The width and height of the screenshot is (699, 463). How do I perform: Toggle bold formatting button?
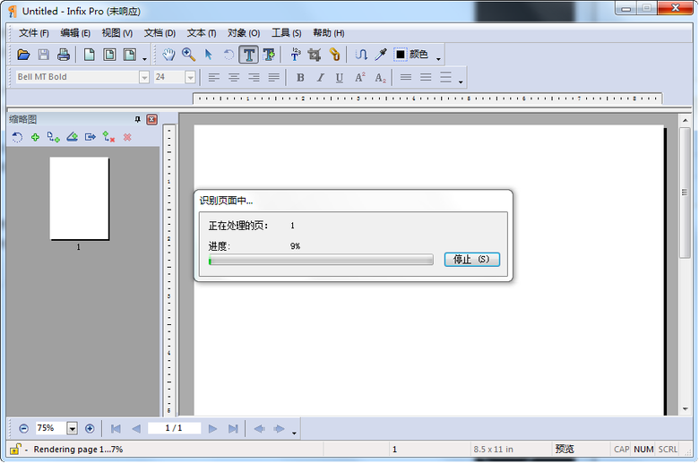point(300,78)
